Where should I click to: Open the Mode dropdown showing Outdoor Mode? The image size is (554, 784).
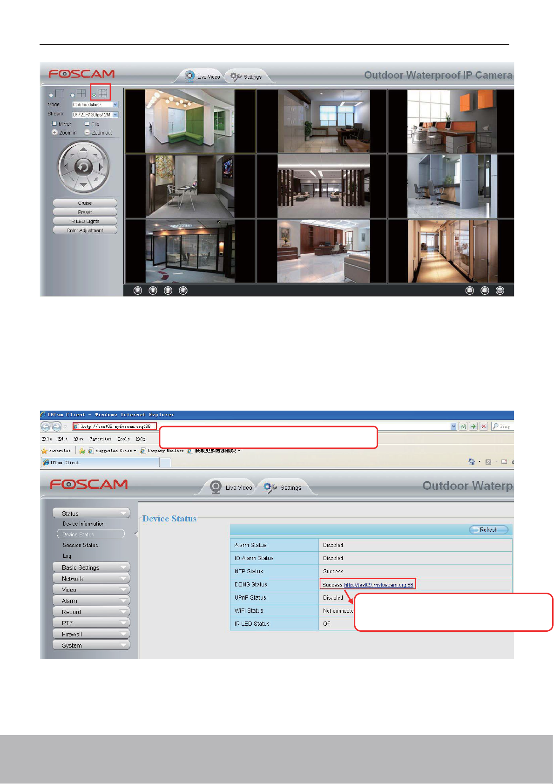[95, 104]
